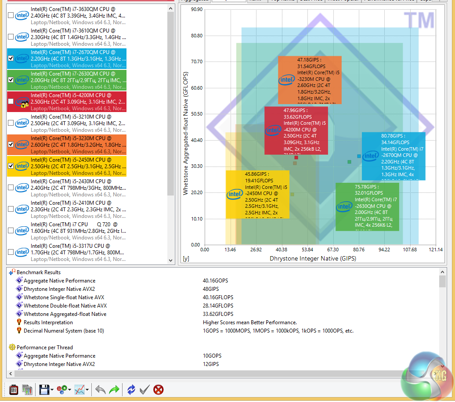455x402 pixels.
Task: Check the i5-2410M CPU checkbox
Action: [11, 209]
